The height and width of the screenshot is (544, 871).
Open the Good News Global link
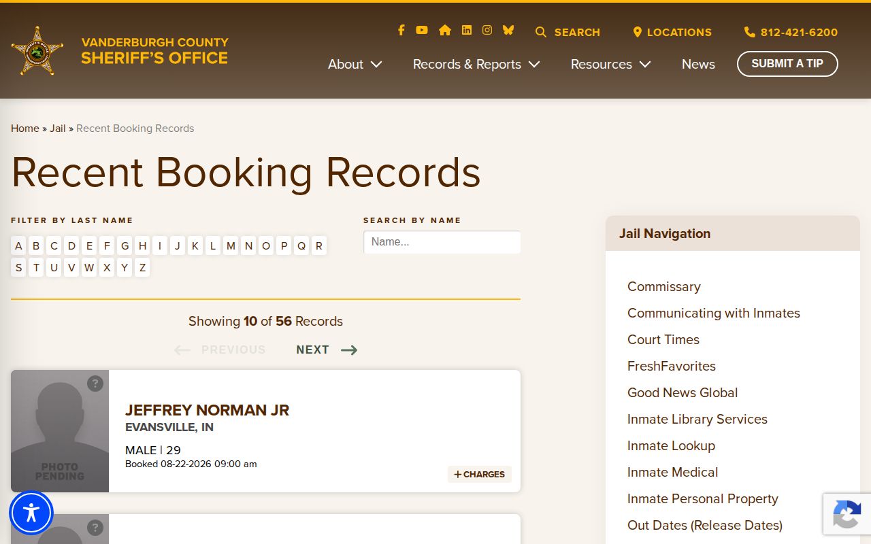[x=683, y=393]
